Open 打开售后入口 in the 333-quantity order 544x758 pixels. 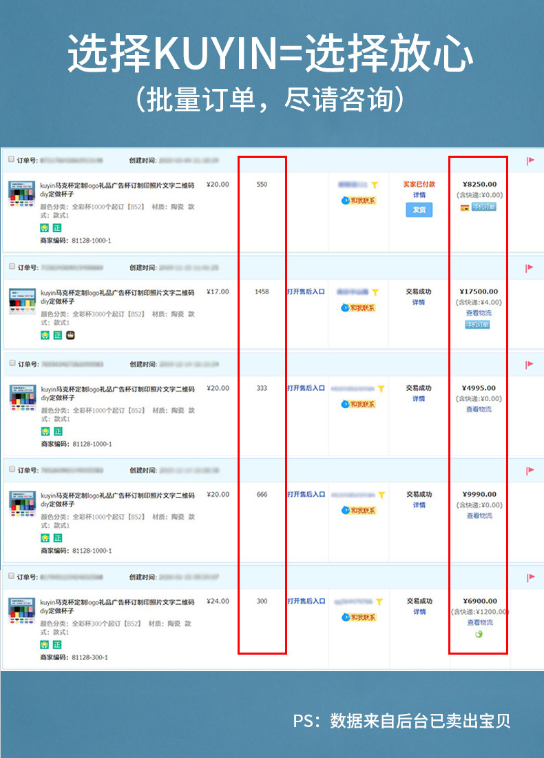coord(306,388)
